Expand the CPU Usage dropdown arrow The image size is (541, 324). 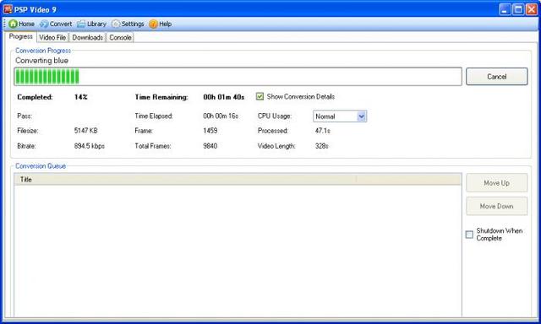(361, 116)
